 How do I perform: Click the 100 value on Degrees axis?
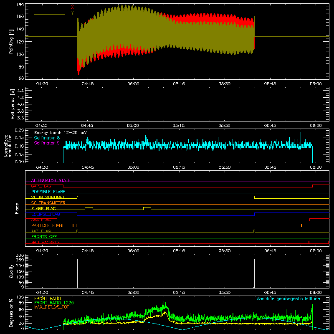20,297
